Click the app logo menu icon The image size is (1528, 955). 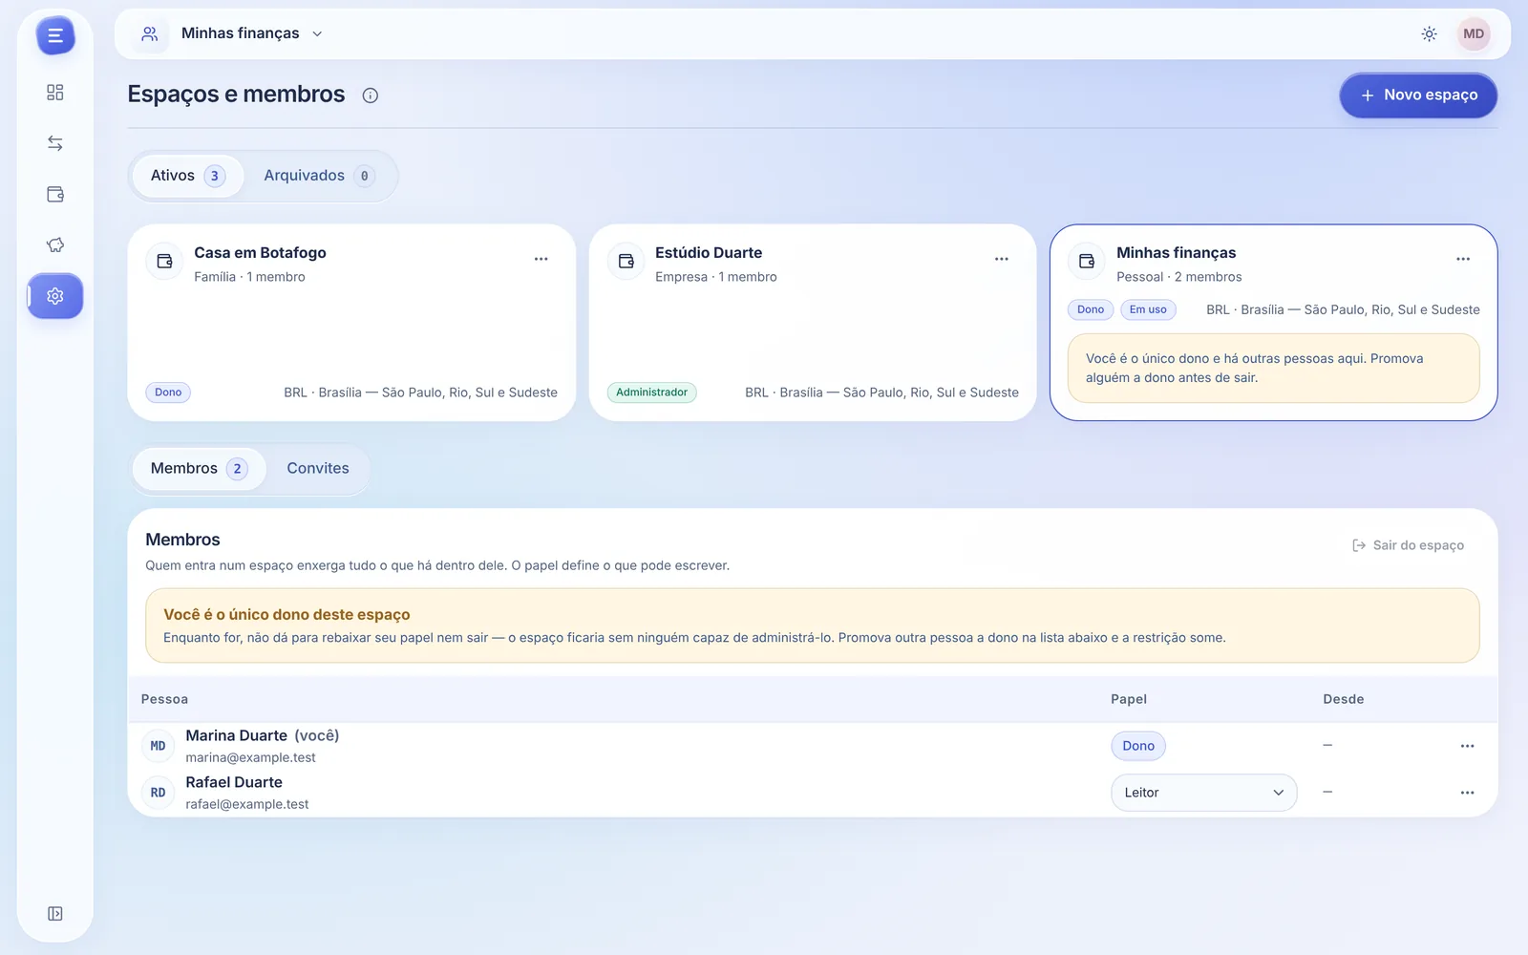(x=55, y=36)
